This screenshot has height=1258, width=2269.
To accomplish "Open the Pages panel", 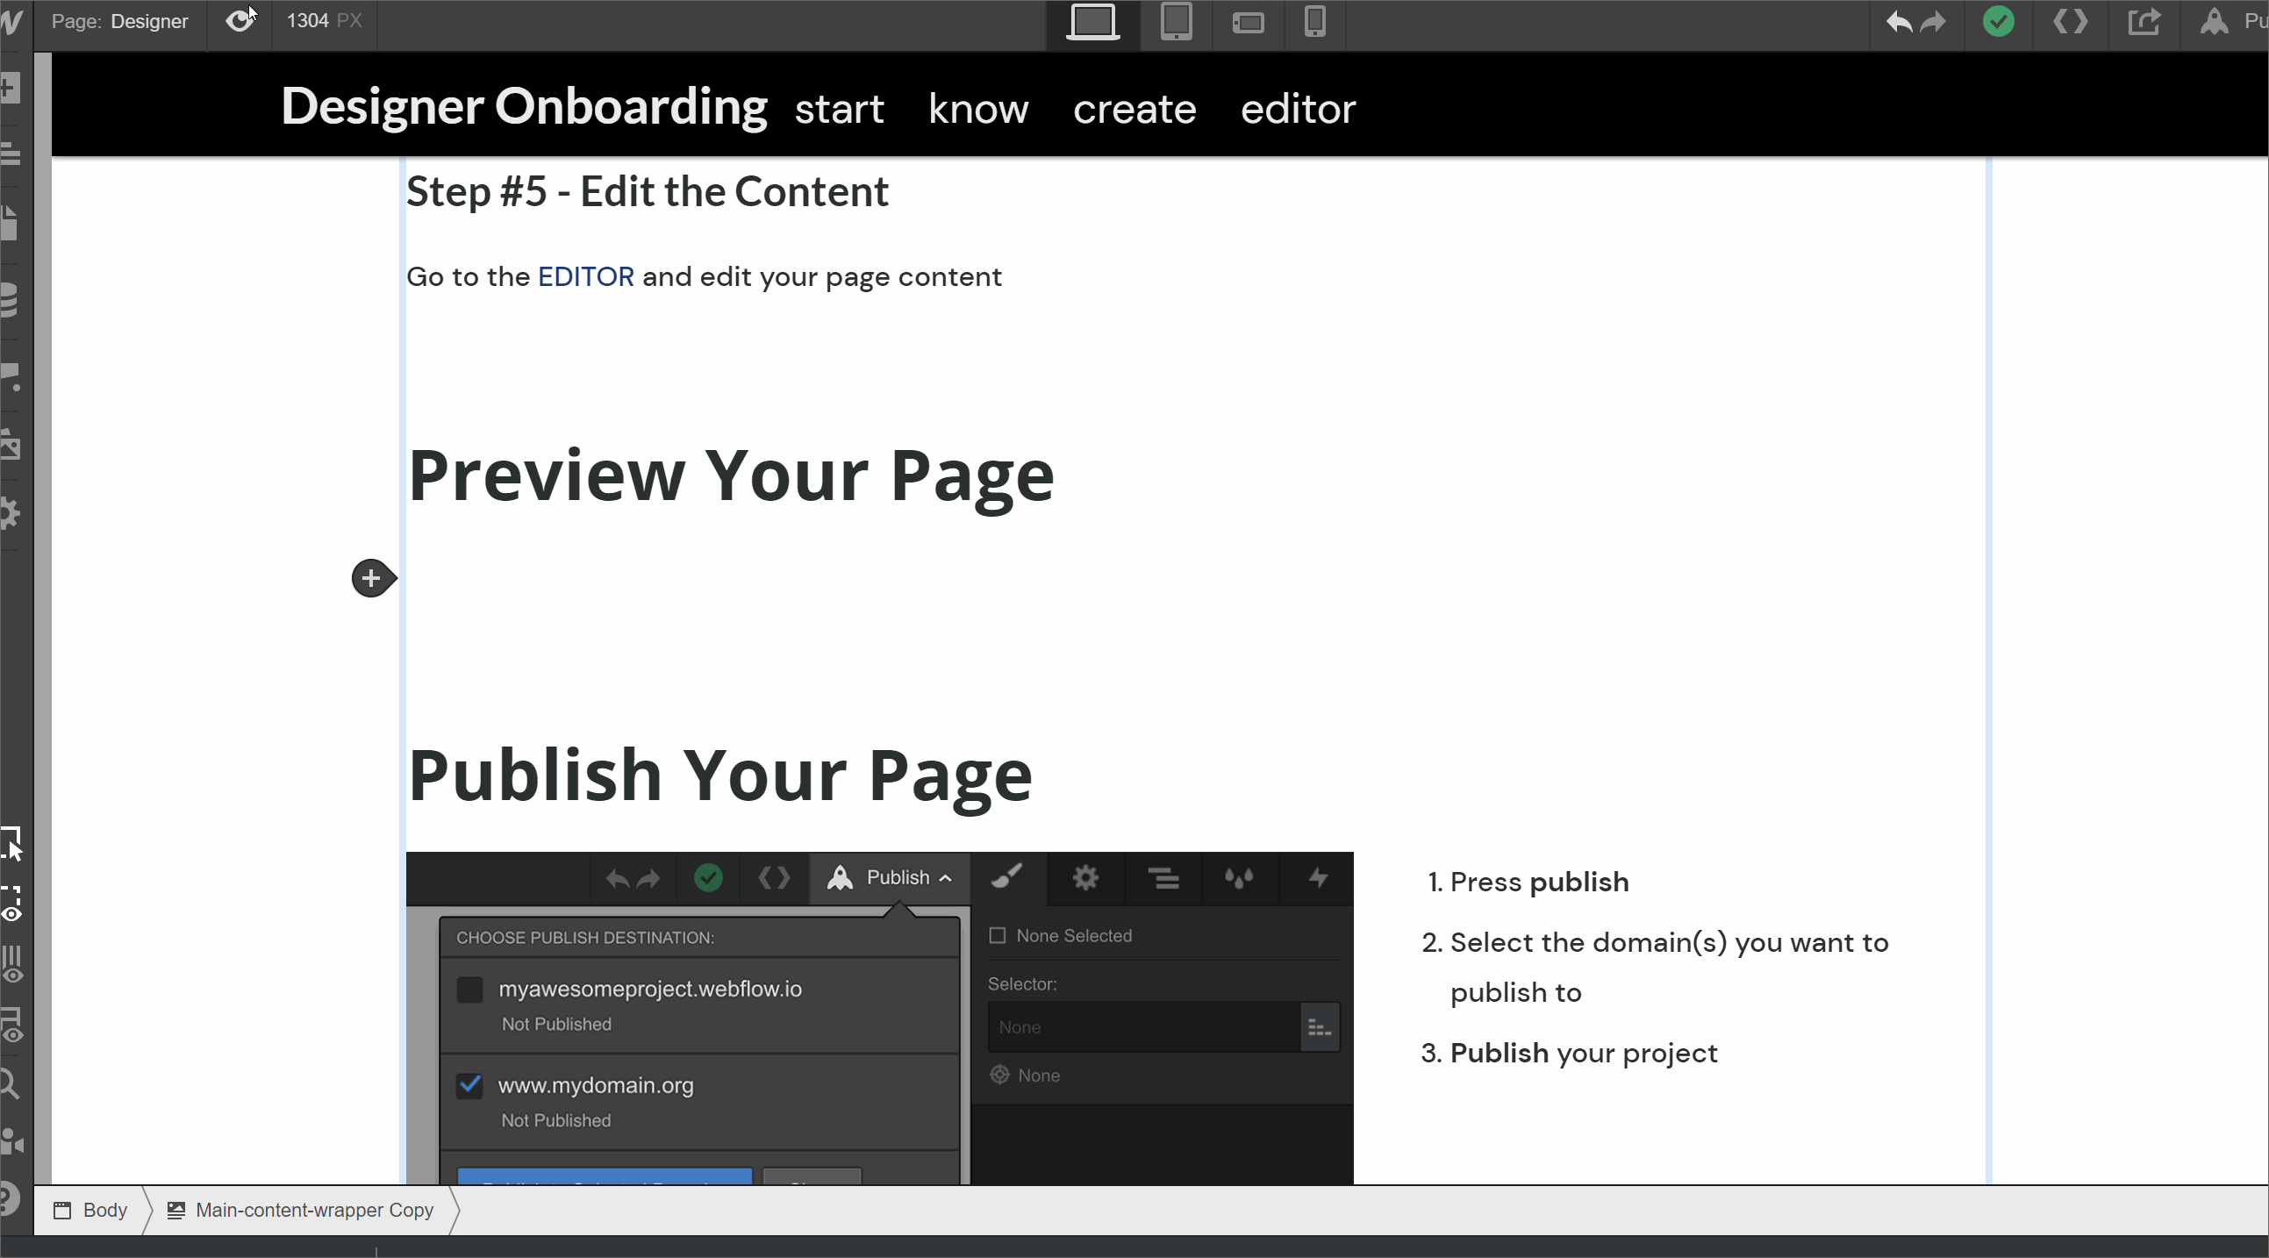I will point(10,223).
